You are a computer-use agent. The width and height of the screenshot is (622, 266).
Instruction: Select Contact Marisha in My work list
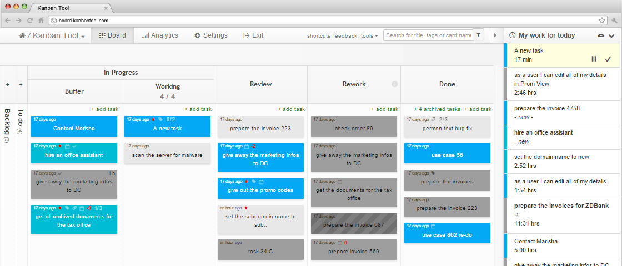click(563, 246)
